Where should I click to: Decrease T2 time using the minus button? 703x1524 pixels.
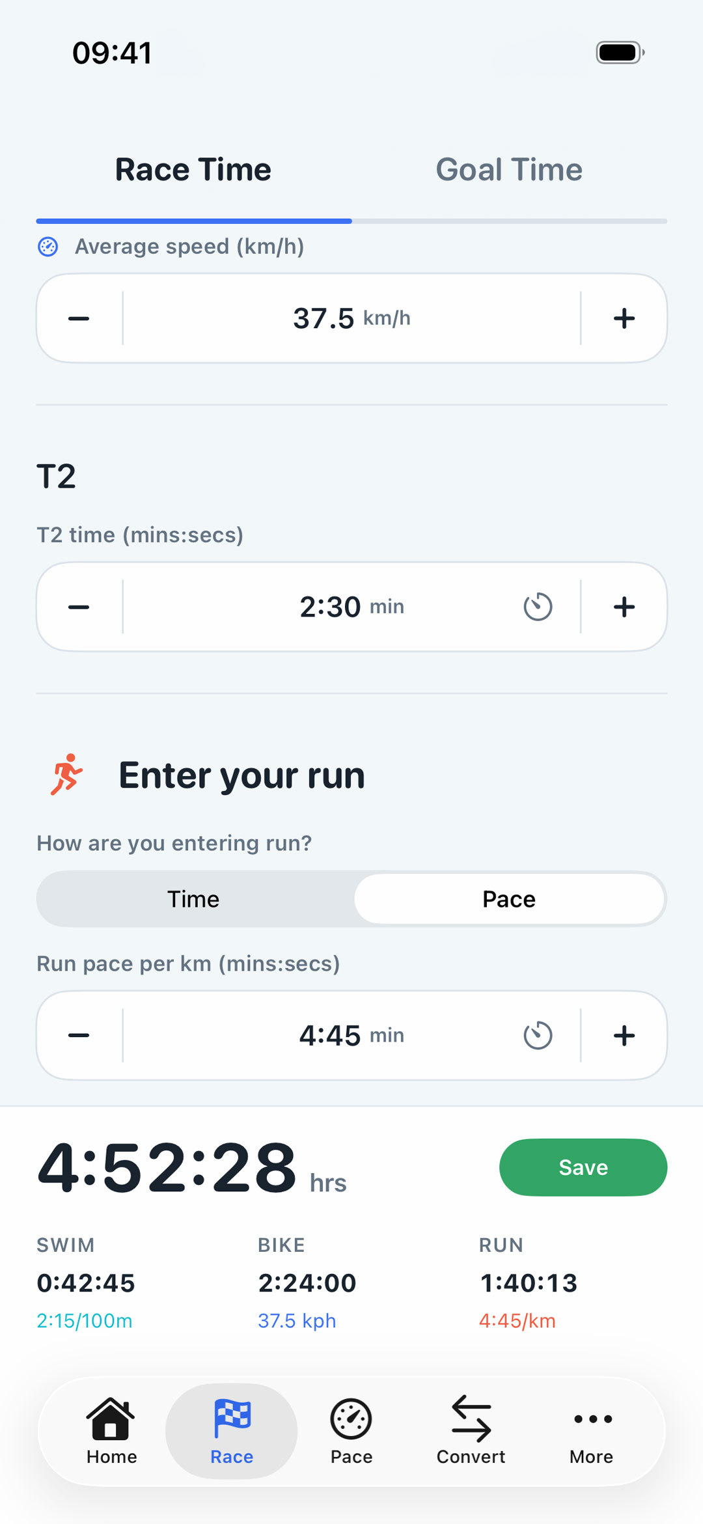coord(78,606)
